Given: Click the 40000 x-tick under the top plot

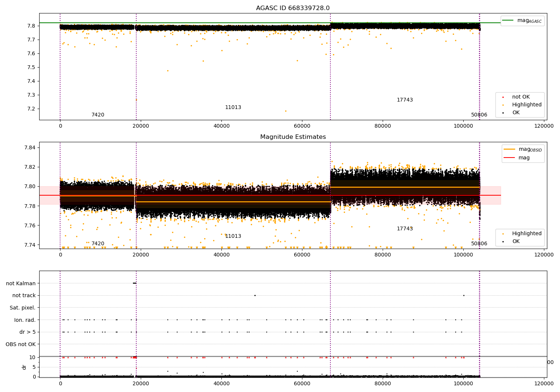Looking at the screenshot, I should click(x=221, y=126).
